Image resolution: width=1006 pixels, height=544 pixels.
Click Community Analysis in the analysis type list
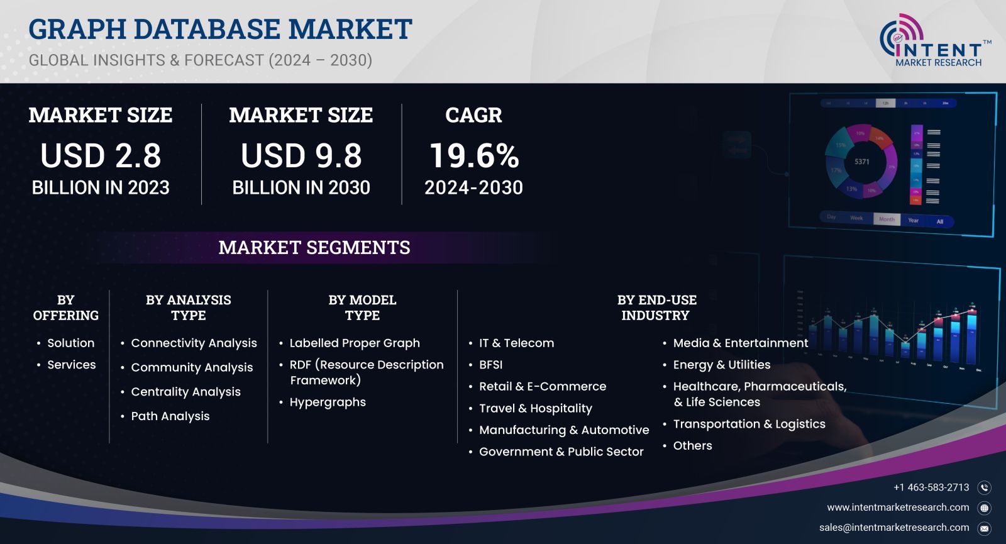coord(192,367)
